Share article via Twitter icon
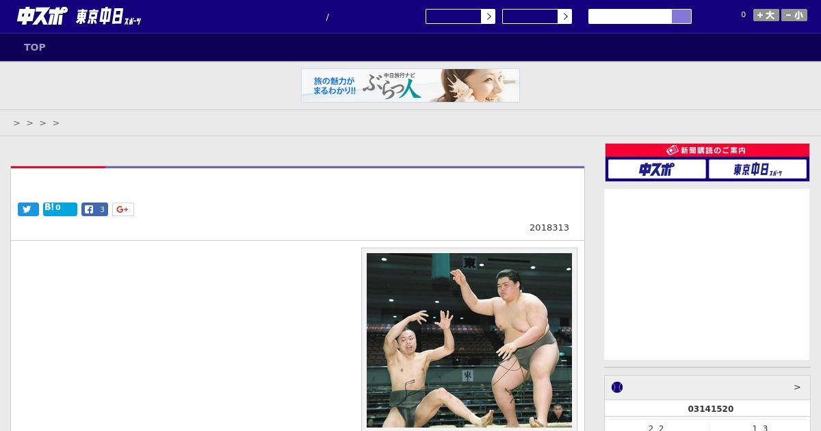Viewport: 821px width, 431px height. (28, 209)
